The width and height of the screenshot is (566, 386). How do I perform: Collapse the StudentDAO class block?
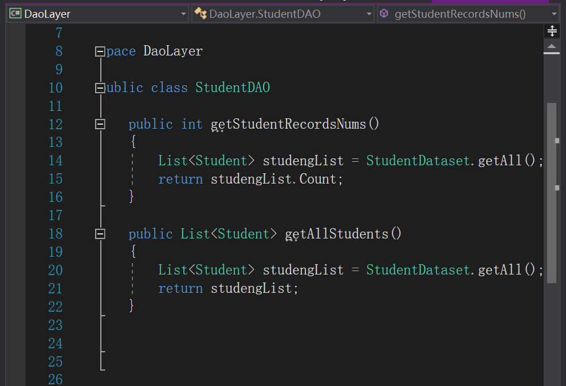[100, 88]
